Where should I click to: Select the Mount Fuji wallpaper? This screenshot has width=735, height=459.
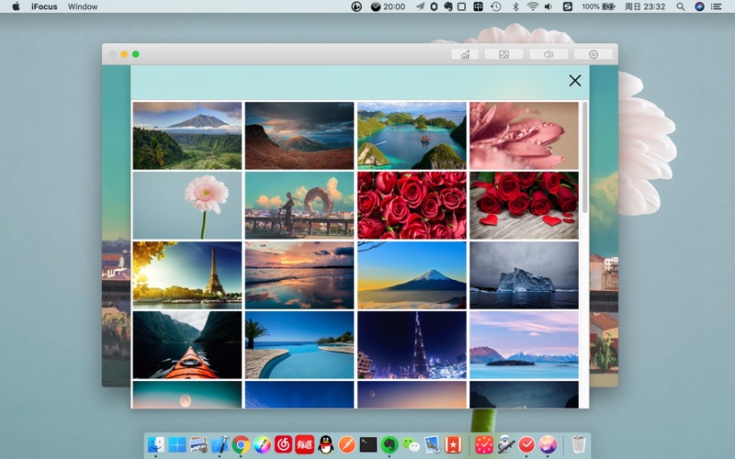pos(412,274)
